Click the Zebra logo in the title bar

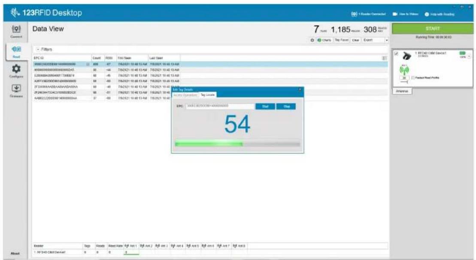coord(15,12)
